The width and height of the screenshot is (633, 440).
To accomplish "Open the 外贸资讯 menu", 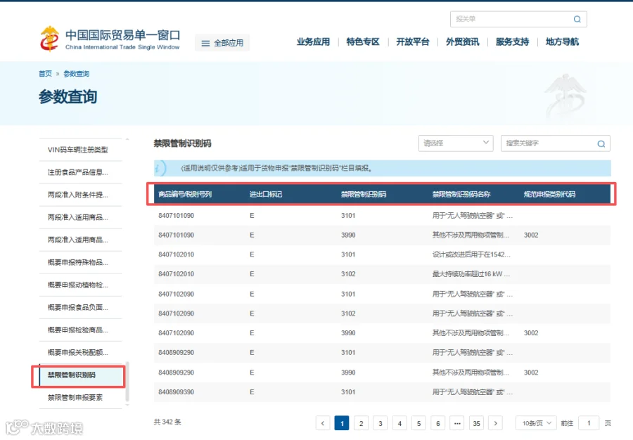I will [x=463, y=42].
